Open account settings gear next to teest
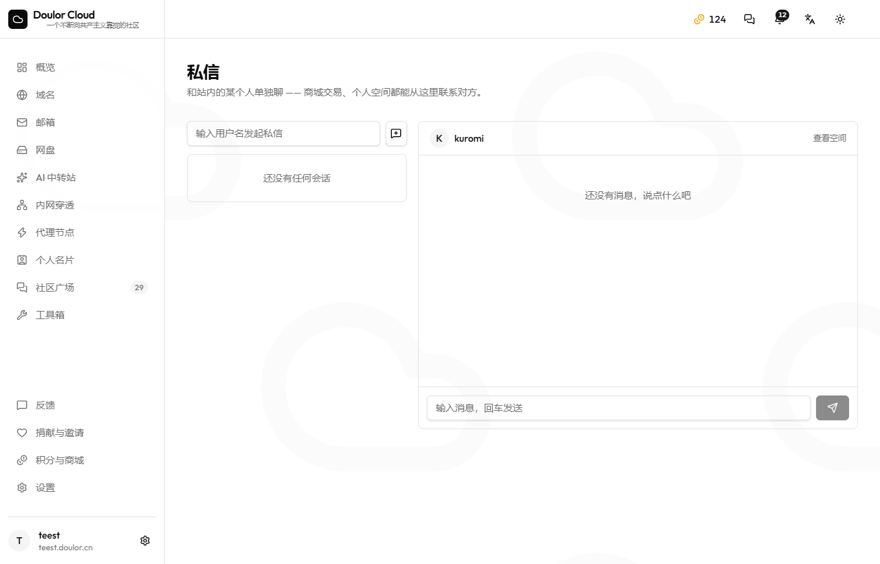Viewport: 880px width, 564px height. pyautogui.click(x=145, y=541)
